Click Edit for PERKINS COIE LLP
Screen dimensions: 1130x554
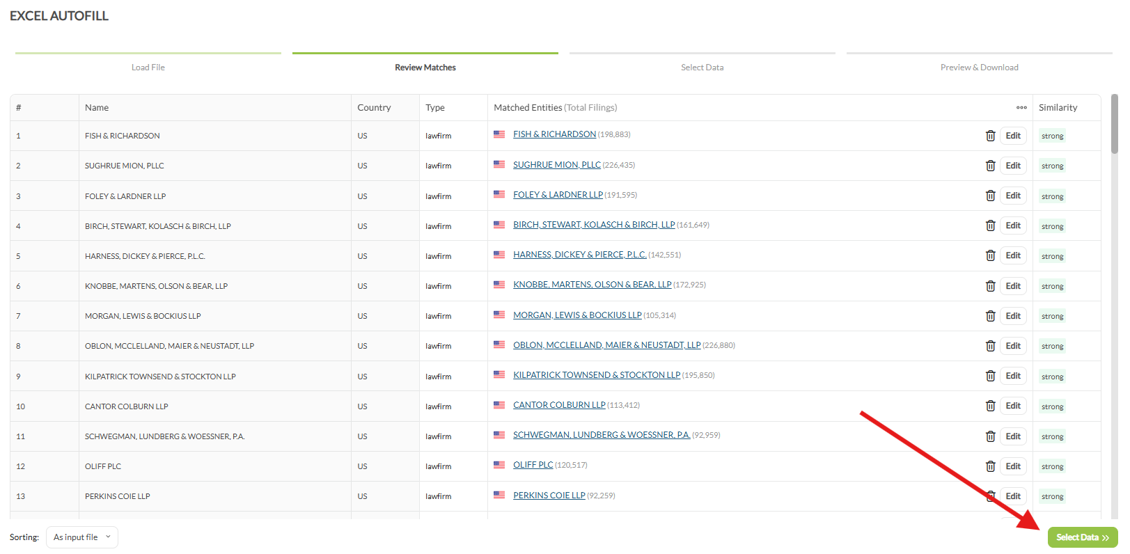click(1013, 496)
